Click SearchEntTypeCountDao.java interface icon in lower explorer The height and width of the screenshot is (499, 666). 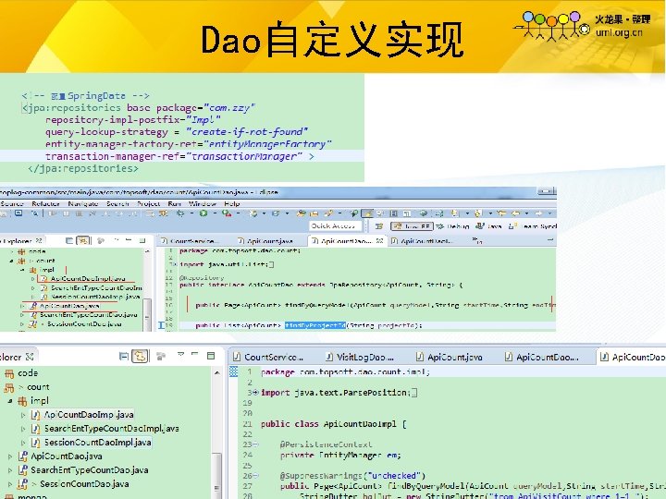pyautogui.click(x=23, y=470)
